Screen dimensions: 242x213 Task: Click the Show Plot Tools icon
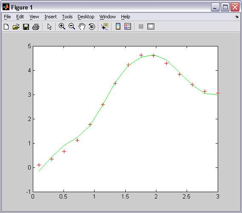coord(151,26)
